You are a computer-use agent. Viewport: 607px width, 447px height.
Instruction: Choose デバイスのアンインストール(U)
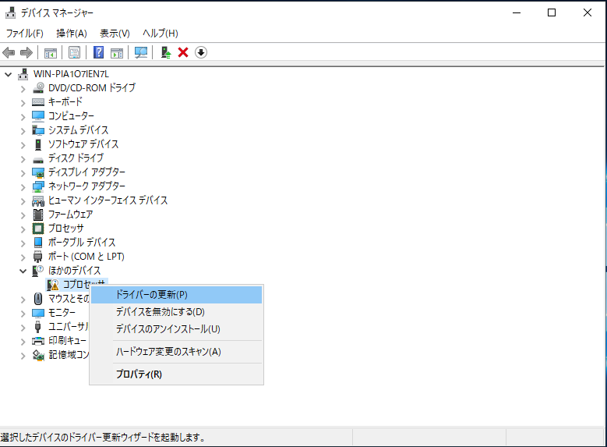176,328
